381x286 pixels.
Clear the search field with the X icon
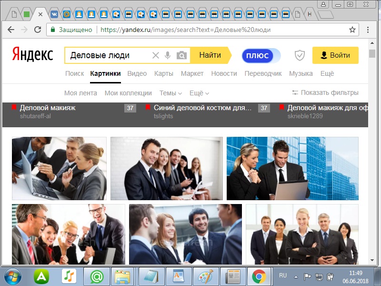click(x=155, y=55)
